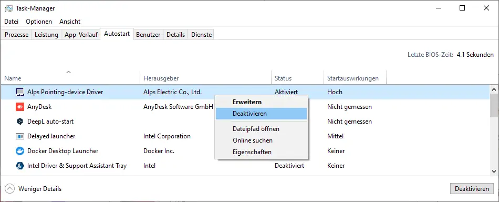Choose Online suchen in context menu
499x202 pixels.
tap(261, 140)
